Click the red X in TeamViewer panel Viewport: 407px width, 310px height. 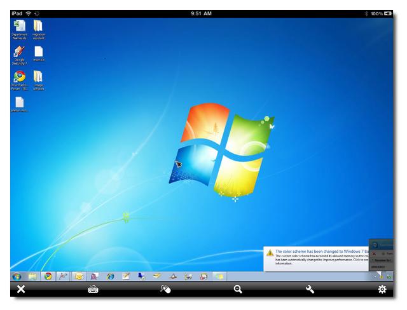(374, 253)
